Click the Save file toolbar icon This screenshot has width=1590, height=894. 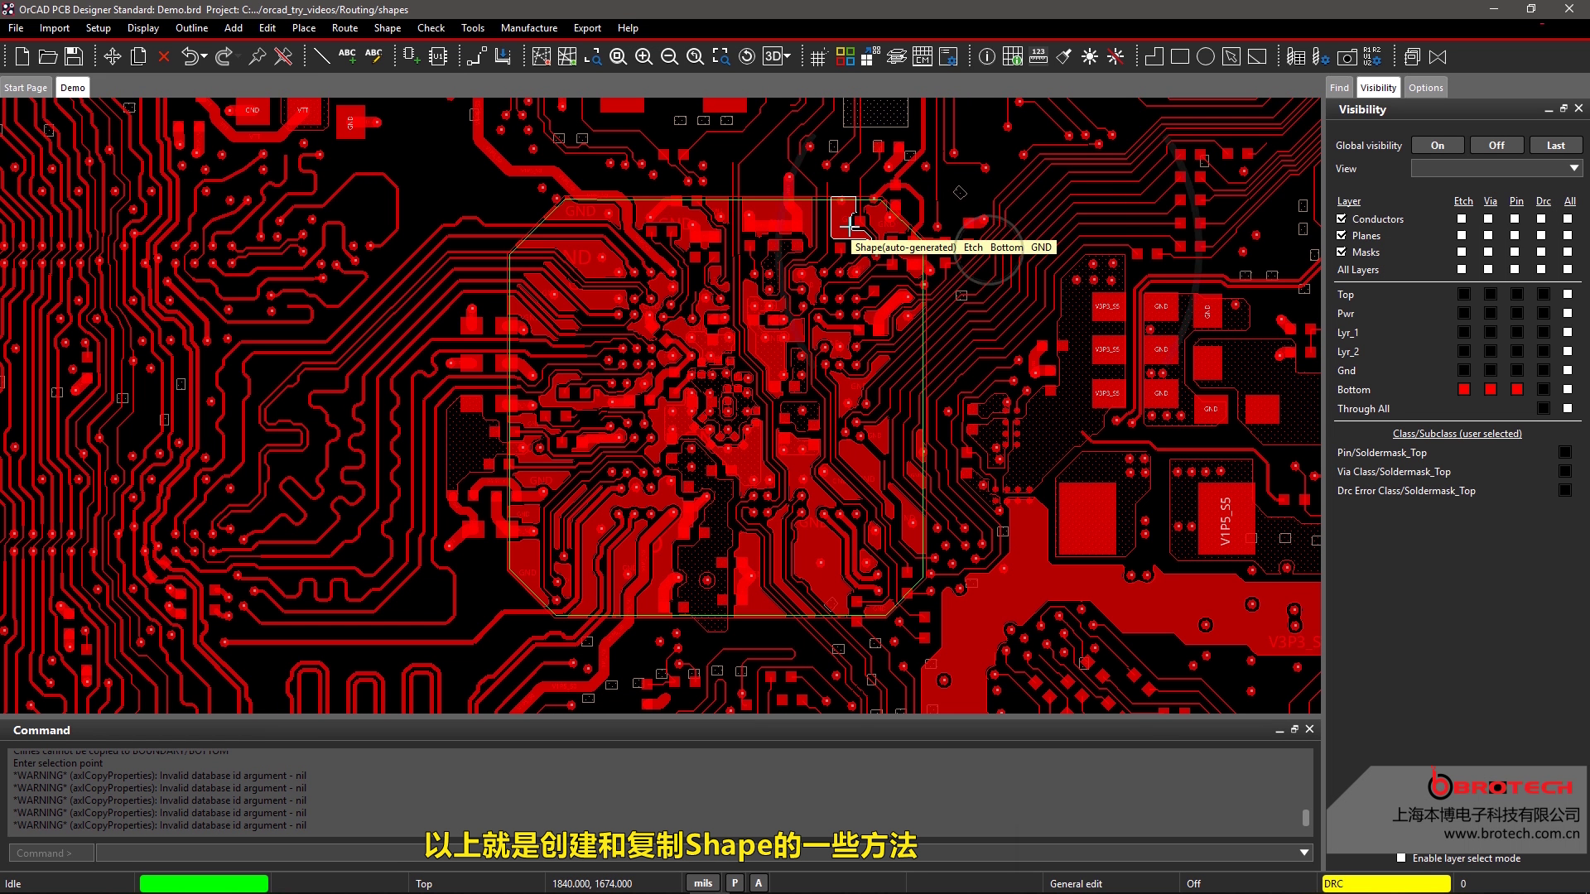pyautogui.click(x=74, y=56)
